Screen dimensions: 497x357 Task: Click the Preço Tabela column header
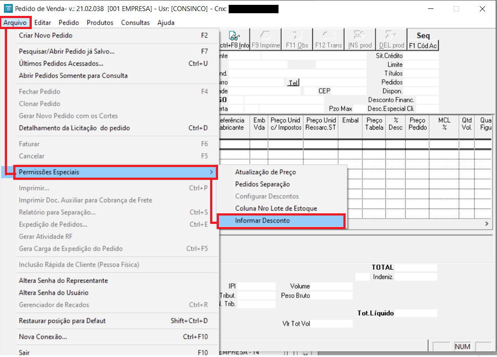point(374,124)
